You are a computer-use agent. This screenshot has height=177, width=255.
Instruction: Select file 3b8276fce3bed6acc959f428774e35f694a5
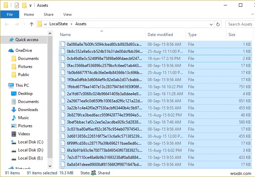155,115
